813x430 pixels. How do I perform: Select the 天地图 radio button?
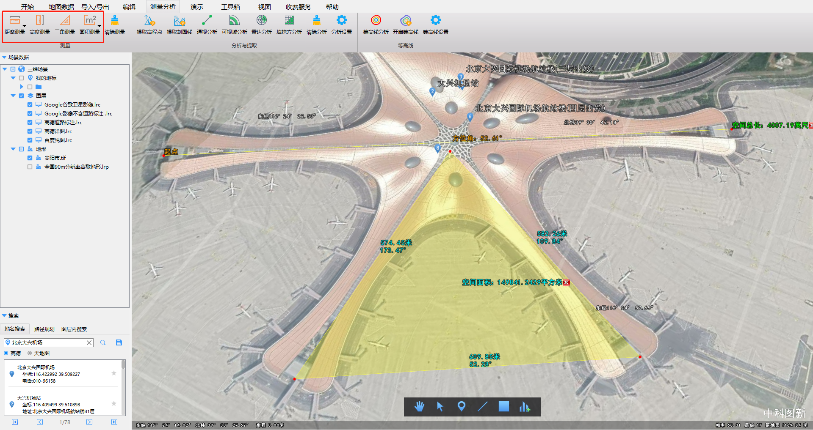(30, 353)
